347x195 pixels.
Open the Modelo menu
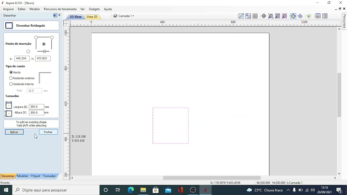pos(35,9)
